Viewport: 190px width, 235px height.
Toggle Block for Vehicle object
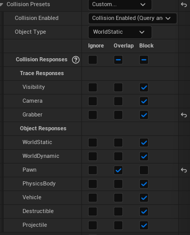click(x=144, y=198)
